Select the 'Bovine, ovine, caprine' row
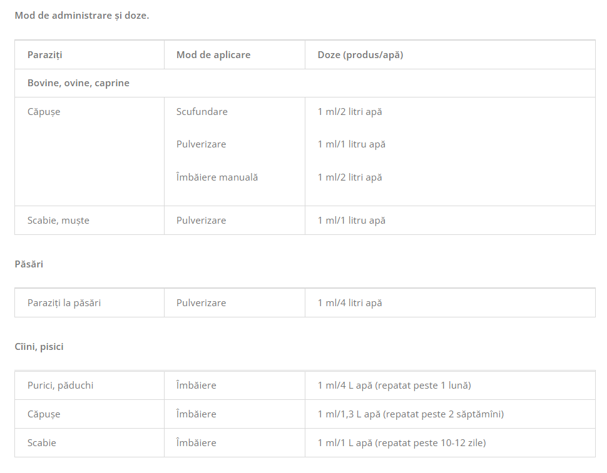Viewport: 607px width, 473px height. click(78, 83)
